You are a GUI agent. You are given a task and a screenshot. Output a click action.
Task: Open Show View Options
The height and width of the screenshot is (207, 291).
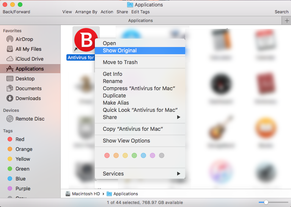point(140,141)
